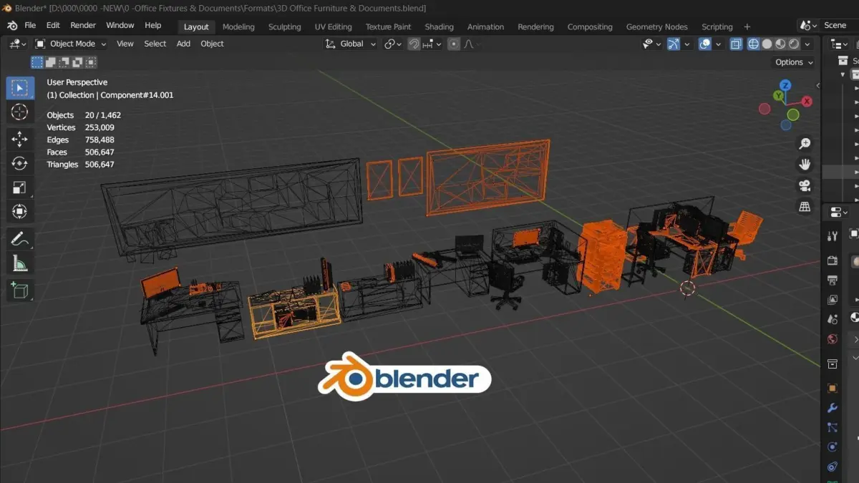Image resolution: width=859 pixels, height=483 pixels.
Task: Switch perspective/orthographic grid icon
Action: tap(805, 207)
